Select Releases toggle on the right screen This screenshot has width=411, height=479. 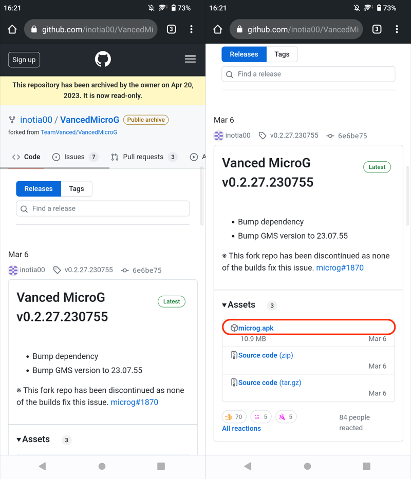[244, 54]
